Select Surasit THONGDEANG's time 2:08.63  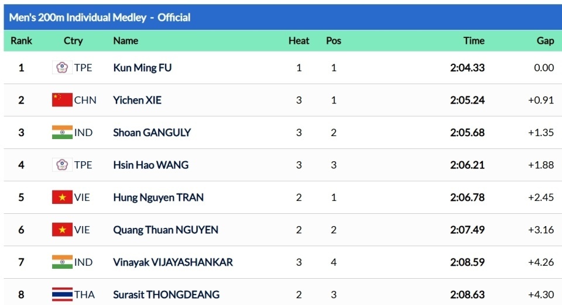click(x=467, y=294)
